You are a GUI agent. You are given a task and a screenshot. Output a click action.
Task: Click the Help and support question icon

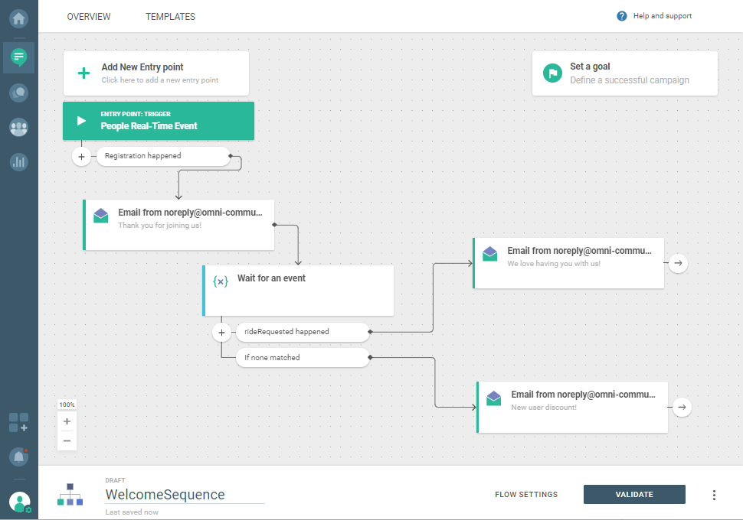(622, 16)
